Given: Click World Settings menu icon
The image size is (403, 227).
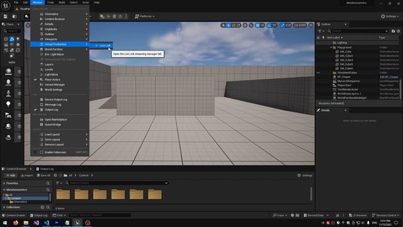Looking at the screenshot, I should click(42, 90).
